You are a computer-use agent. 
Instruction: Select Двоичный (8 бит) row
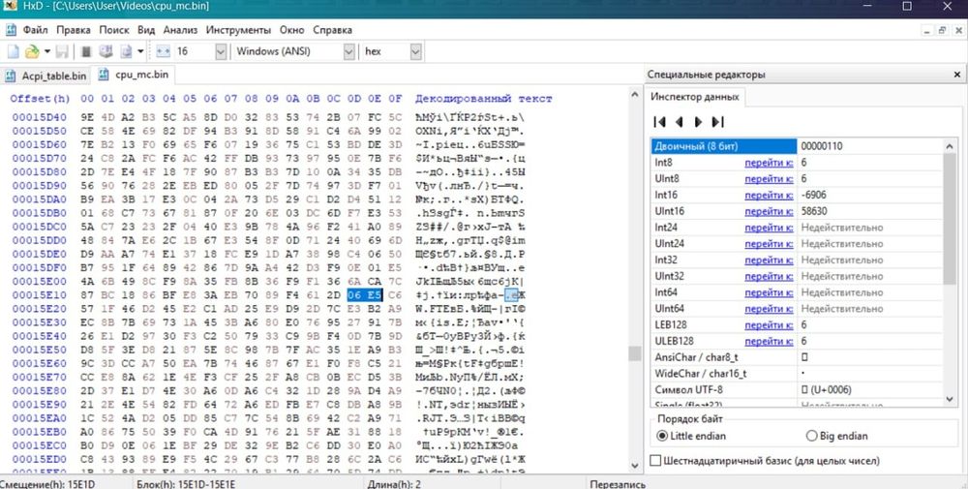pyautogui.click(x=723, y=146)
